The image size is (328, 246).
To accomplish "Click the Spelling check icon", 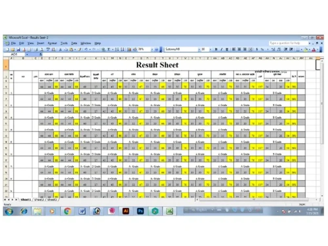I will (x=48, y=50).
